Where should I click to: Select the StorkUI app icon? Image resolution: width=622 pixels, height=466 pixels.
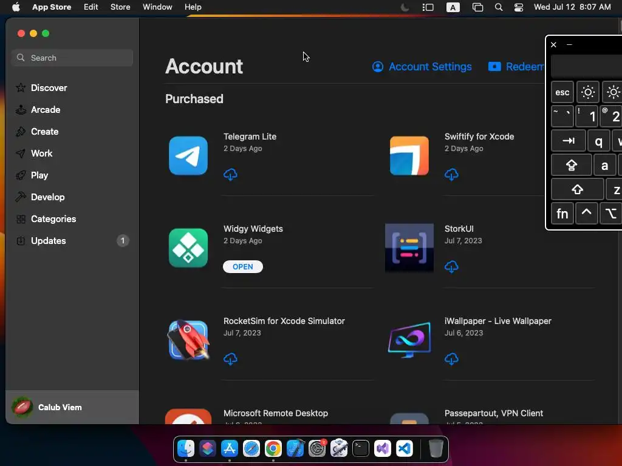409,248
